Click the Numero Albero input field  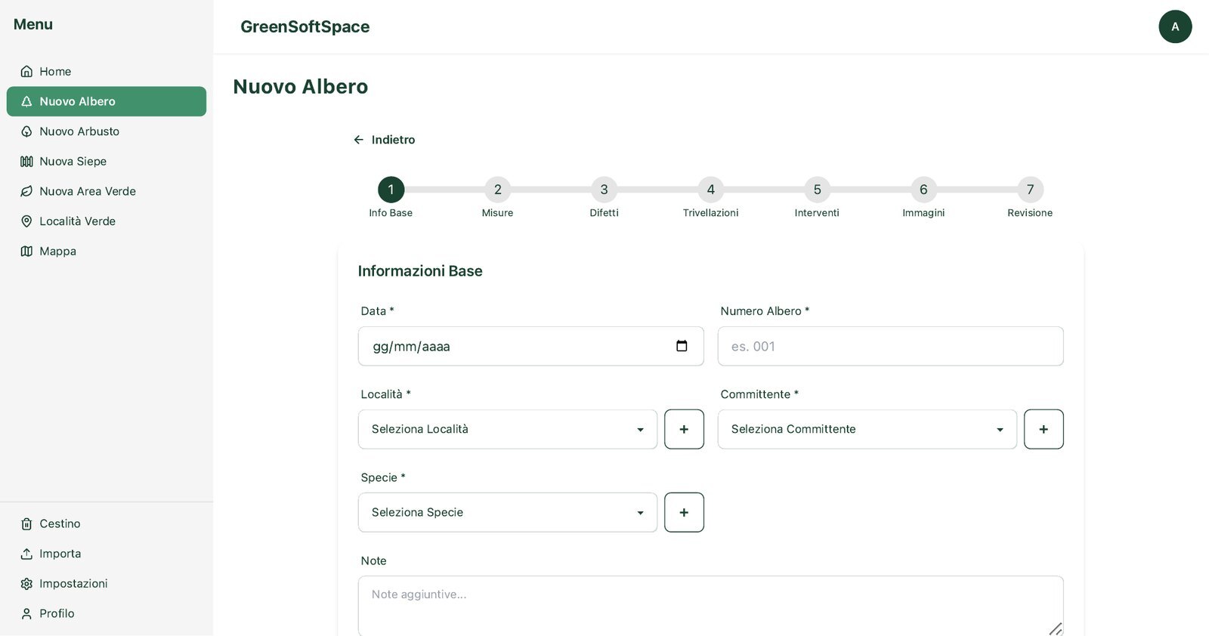891,346
